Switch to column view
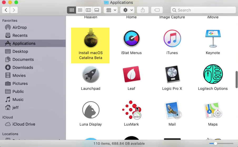 [x=88, y=10]
